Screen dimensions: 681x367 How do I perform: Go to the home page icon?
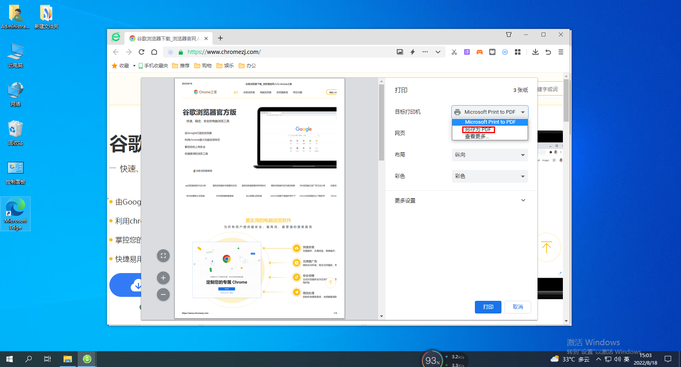(x=154, y=52)
